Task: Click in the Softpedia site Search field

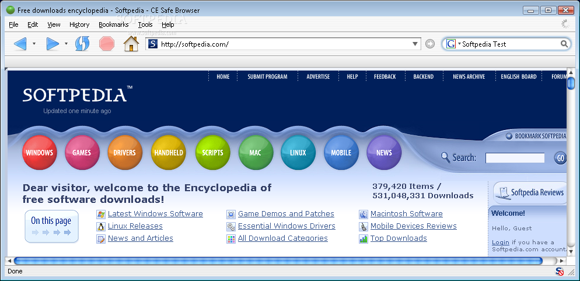Action: point(515,158)
